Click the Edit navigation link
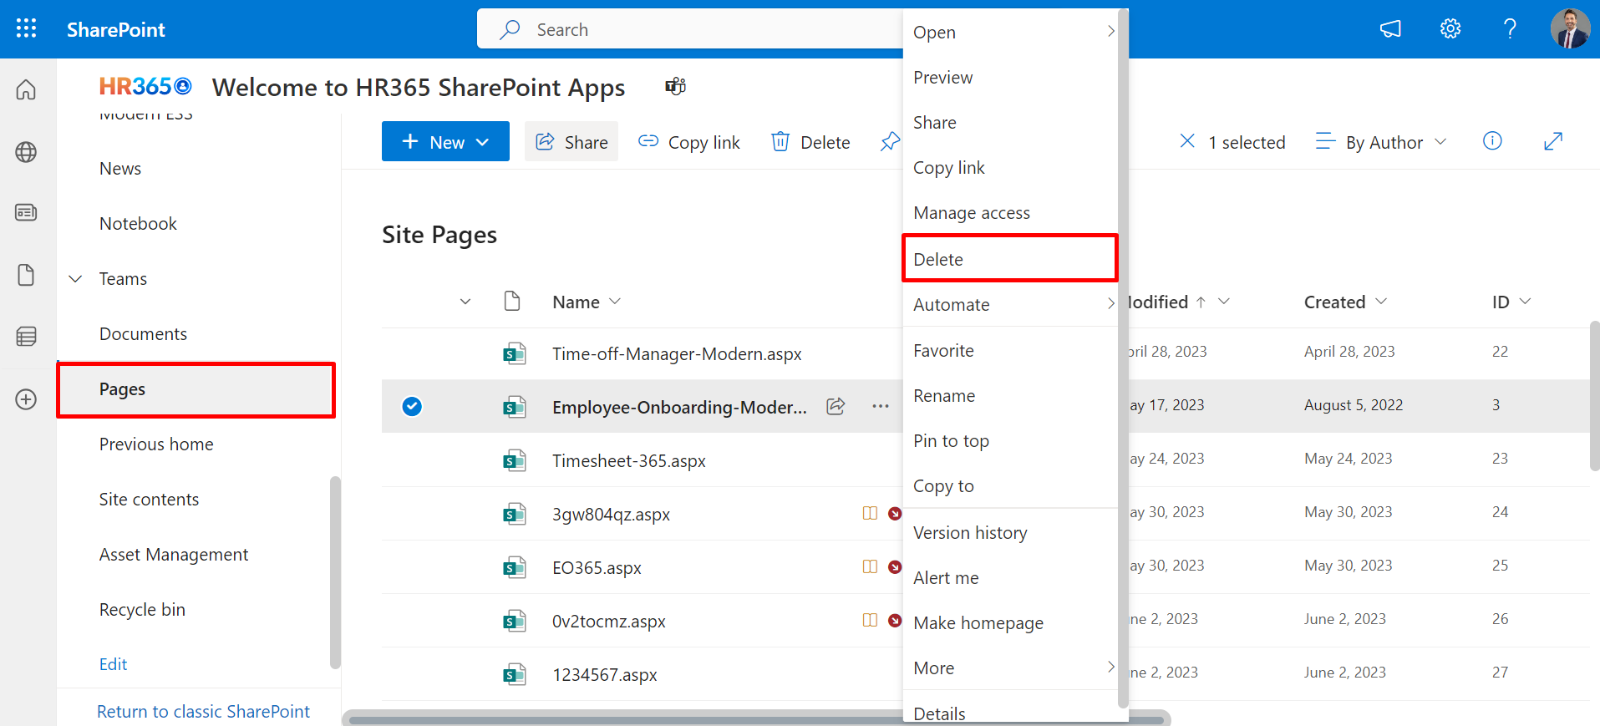The width and height of the screenshot is (1600, 726). pos(113,664)
